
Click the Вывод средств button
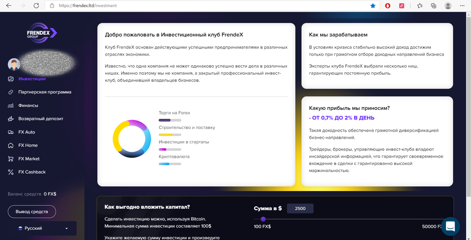tap(31, 211)
